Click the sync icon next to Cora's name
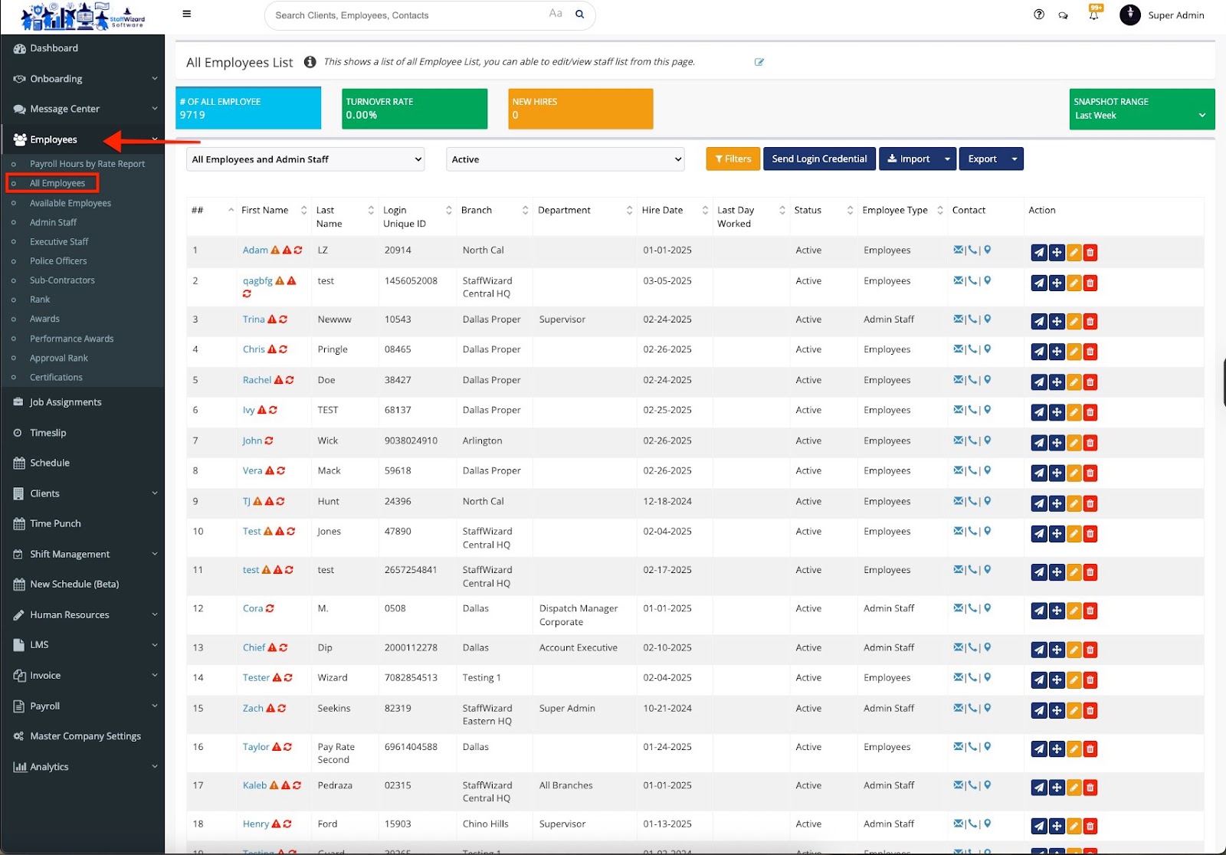The width and height of the screenshot is (1226, 855). (x=270, y=608)
